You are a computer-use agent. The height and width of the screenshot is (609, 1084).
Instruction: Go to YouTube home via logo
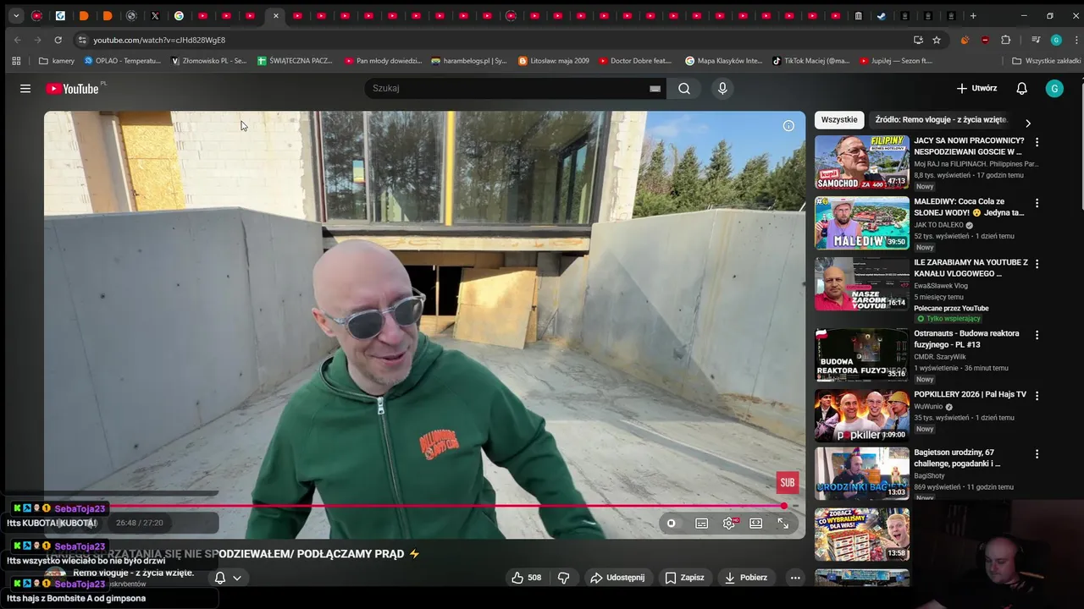pyautogui.click(x=73, y=89)
